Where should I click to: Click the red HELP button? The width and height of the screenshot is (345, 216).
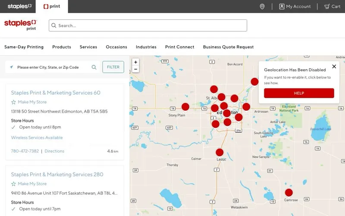(x=299, y=93)
